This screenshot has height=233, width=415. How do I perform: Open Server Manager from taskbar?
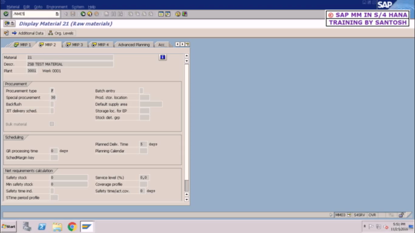coord(27,227)
